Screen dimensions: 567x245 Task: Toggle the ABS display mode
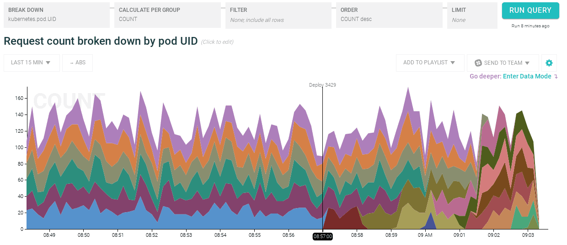point(78,63)
